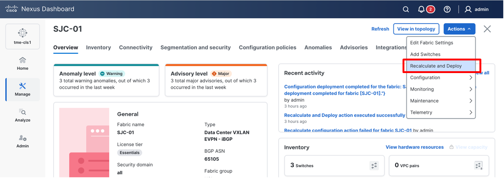Click the search magnifier icon
The height and width of the screenshot is (178, 504).
tap(406, 9)
